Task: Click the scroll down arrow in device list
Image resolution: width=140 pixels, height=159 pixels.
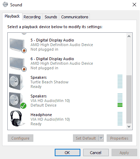Action: 129,127
